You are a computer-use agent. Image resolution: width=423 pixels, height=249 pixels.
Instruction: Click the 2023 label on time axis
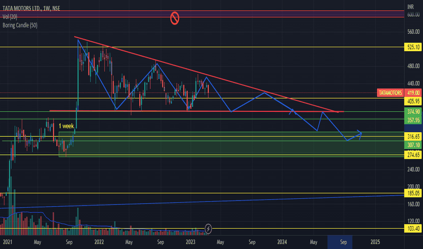191,242
